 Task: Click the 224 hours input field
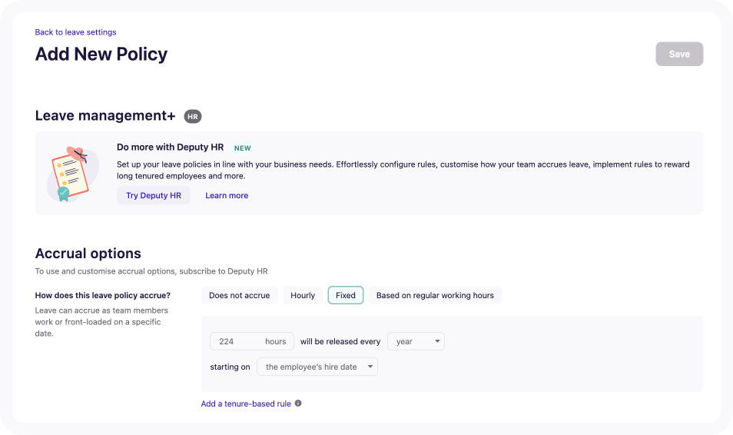(252, 341)
